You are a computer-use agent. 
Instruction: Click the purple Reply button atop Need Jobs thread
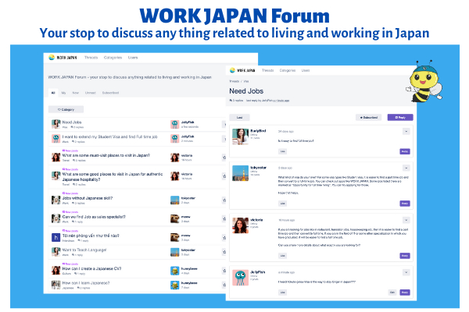coord(401,117)
